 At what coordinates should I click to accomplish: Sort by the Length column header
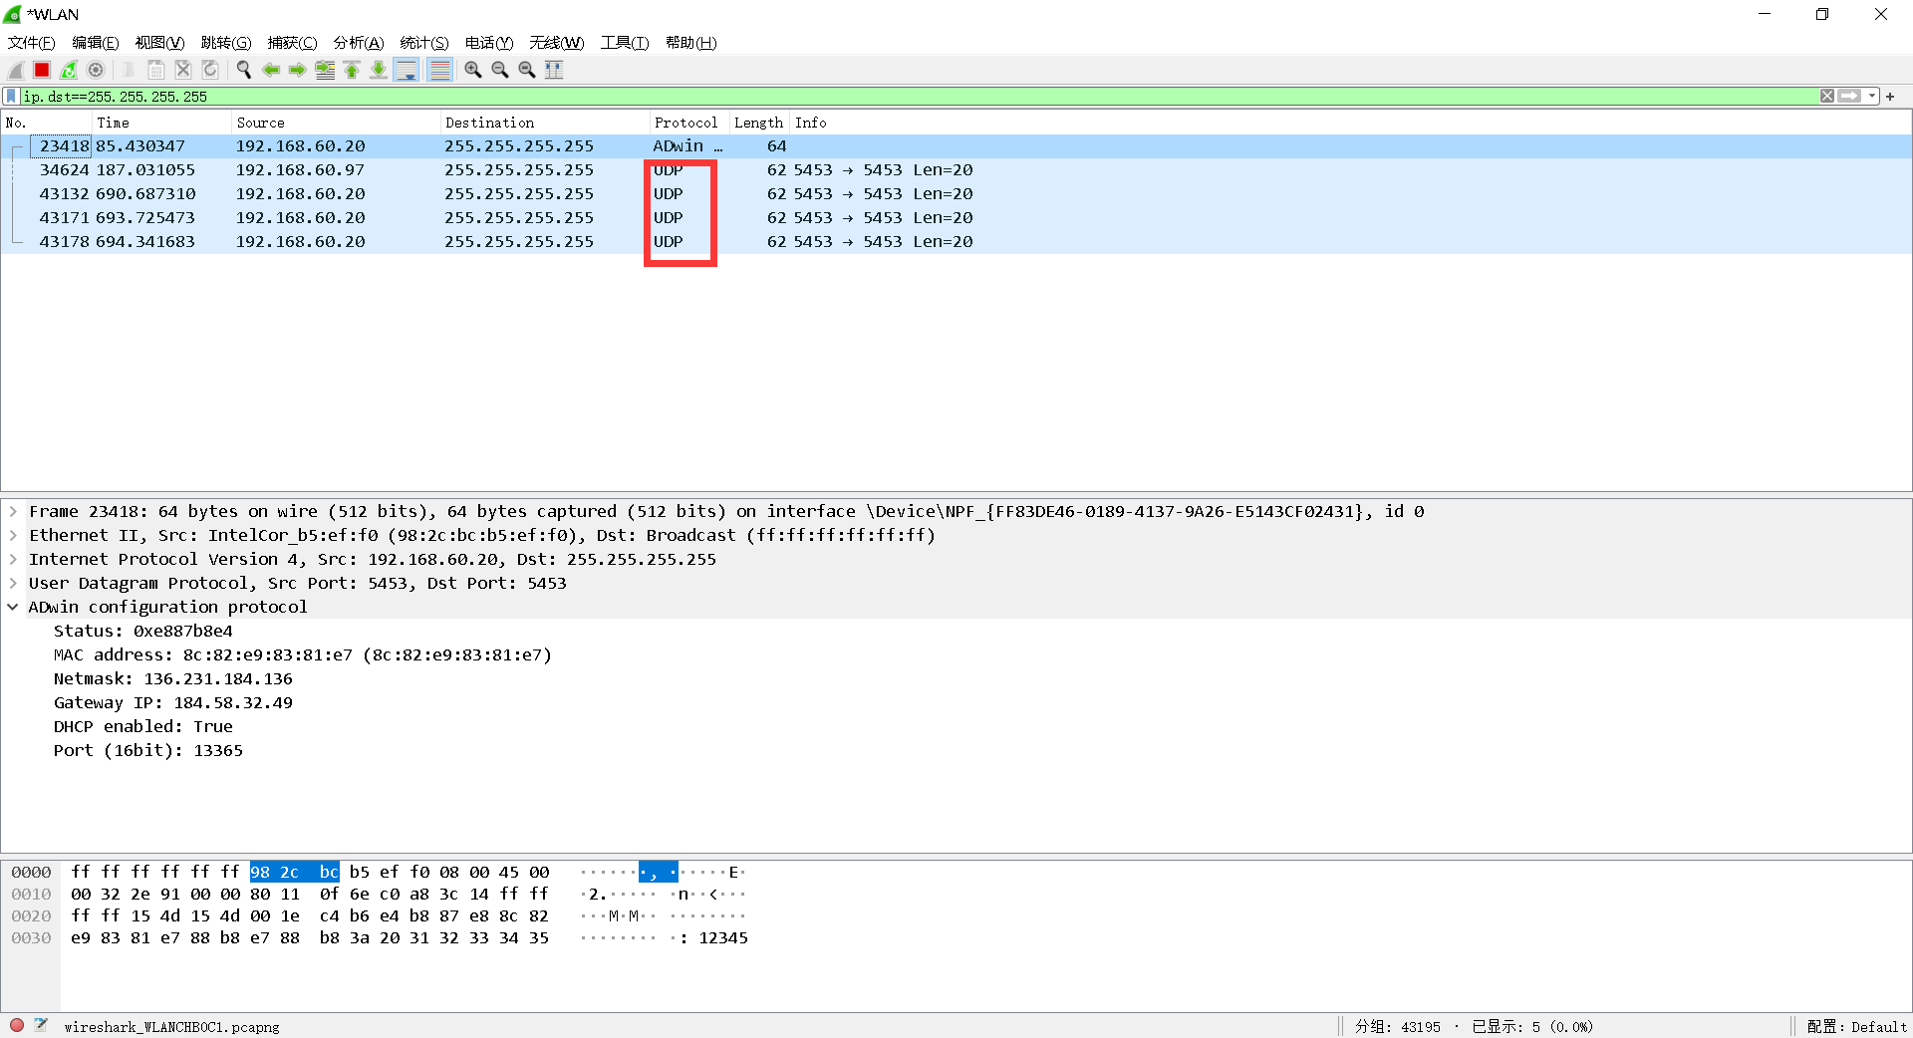click(759, 123)
